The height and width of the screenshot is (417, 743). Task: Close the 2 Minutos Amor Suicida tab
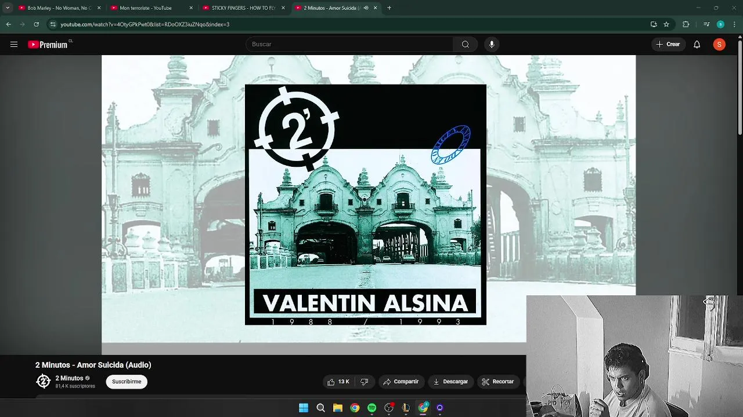click(375, 8)
